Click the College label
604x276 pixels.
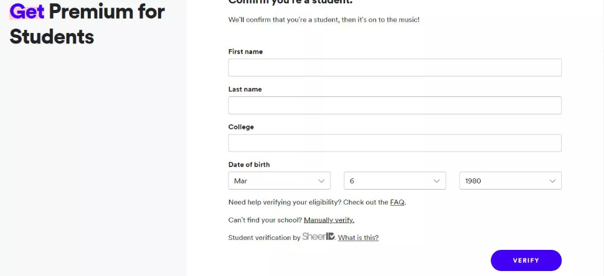[x=241, y=127]
